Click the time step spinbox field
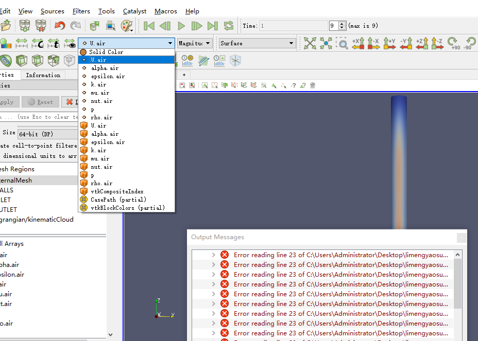 coord(333,26)
